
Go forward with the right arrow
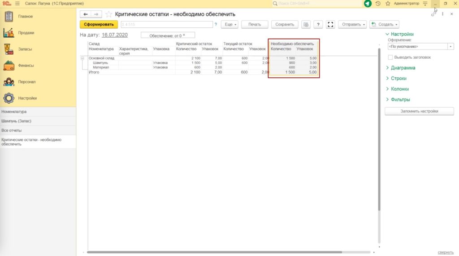[x=96, y=14]
